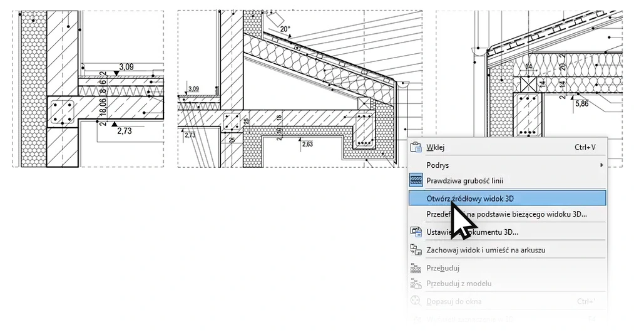Select the Przebuduj menu entry
Viewport: 634px width, 335px height.
pos(507,268)
